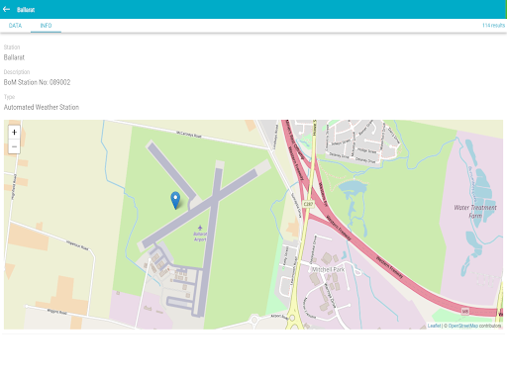Go back using the header arrow

tap(6, 9)
